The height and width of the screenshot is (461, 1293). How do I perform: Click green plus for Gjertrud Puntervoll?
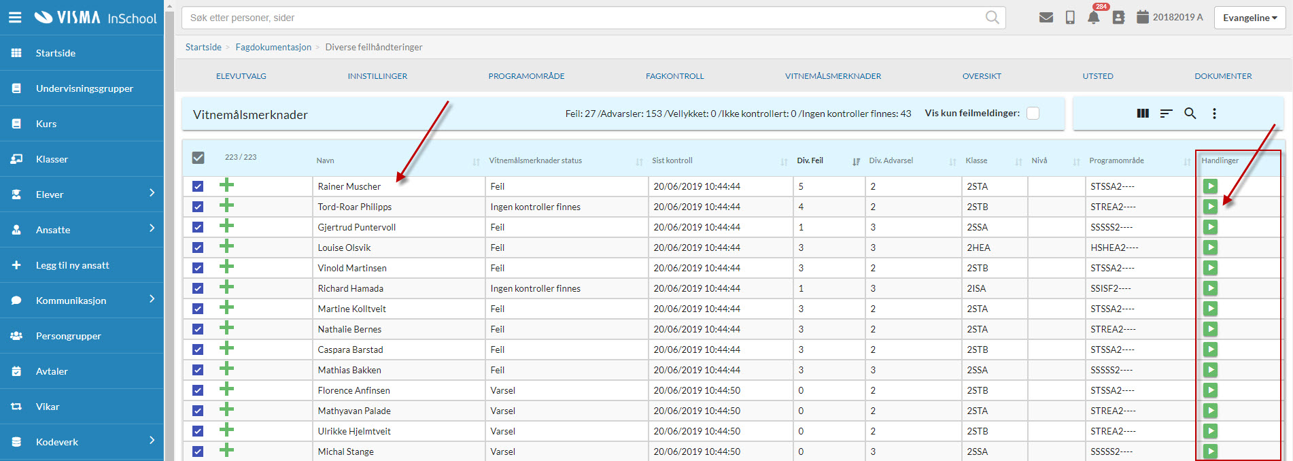227,226
